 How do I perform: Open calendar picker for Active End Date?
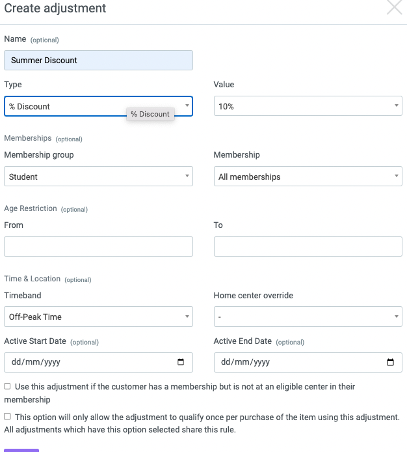pyautogui.click(x=390, y=361)
